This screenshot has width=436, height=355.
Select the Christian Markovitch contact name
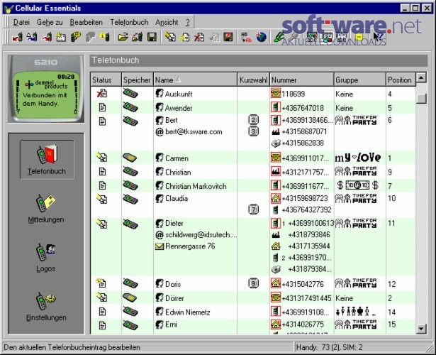tap(196, 186)
